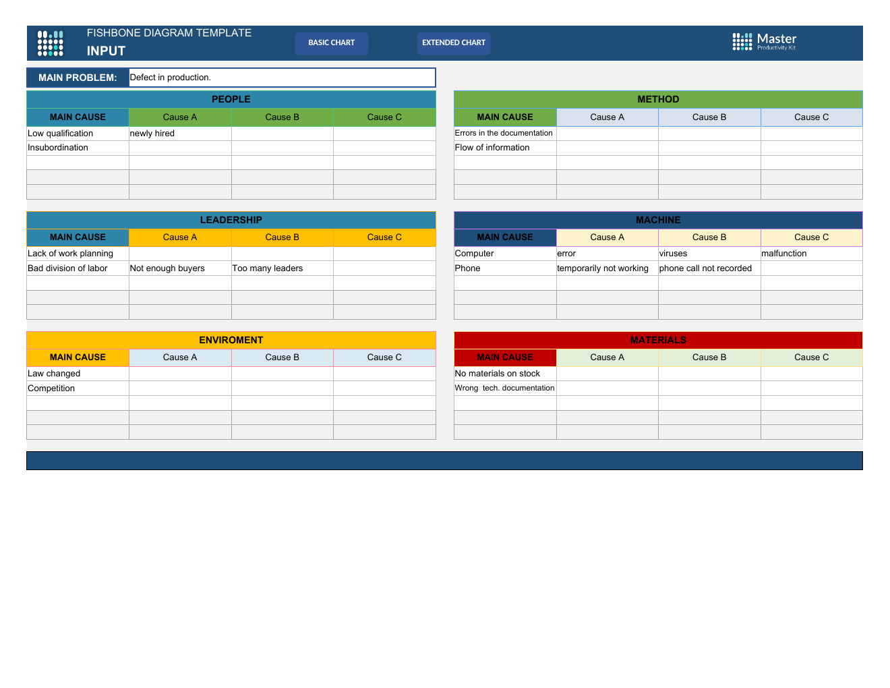Select the Cause B header under METHOD
This screenshot has height=688, width=890.
[709, 117]
